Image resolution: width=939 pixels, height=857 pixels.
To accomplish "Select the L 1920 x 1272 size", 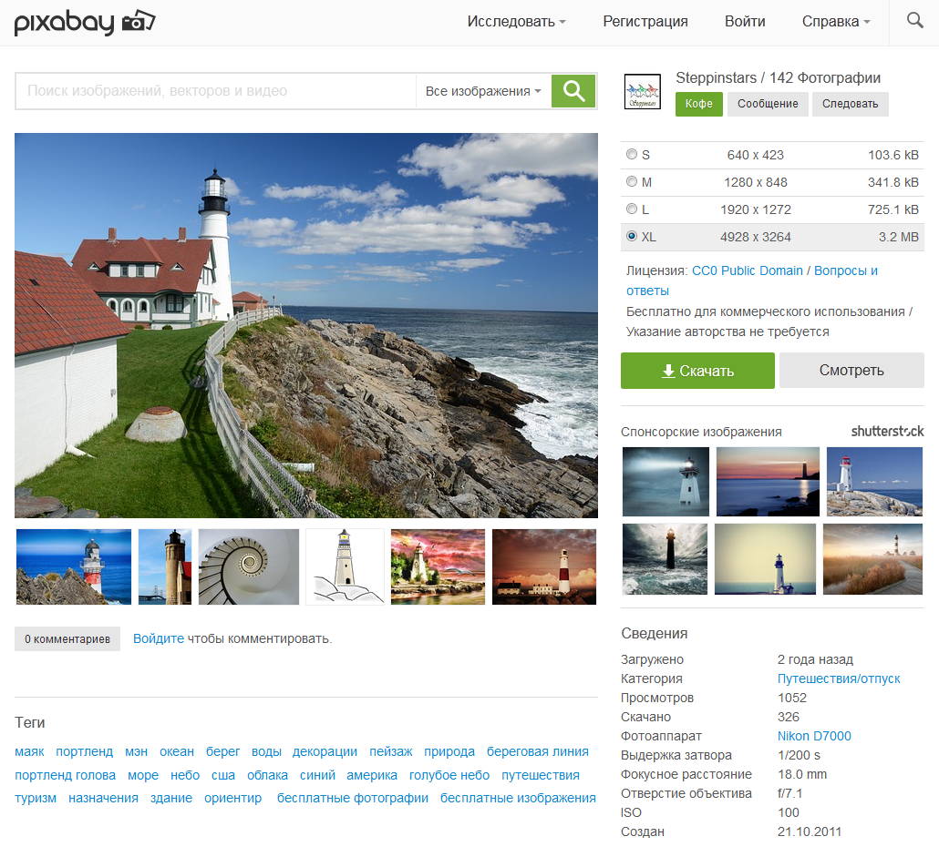I will pyautogui.click(x=632, y=209).
